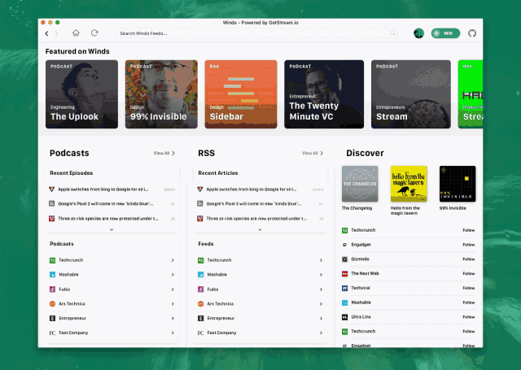Click Ars Technica icon in Podcasts list
Viewport: 521px width, 370px height.
52,303
